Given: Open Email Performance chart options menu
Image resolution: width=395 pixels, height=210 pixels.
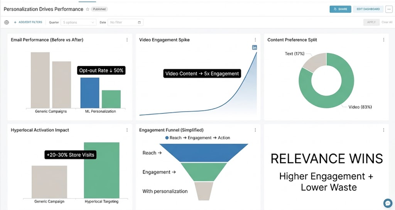Looking at the screenshot, I should [127, 40].
